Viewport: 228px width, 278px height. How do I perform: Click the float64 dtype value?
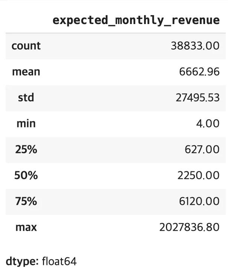tap(59, 261)
